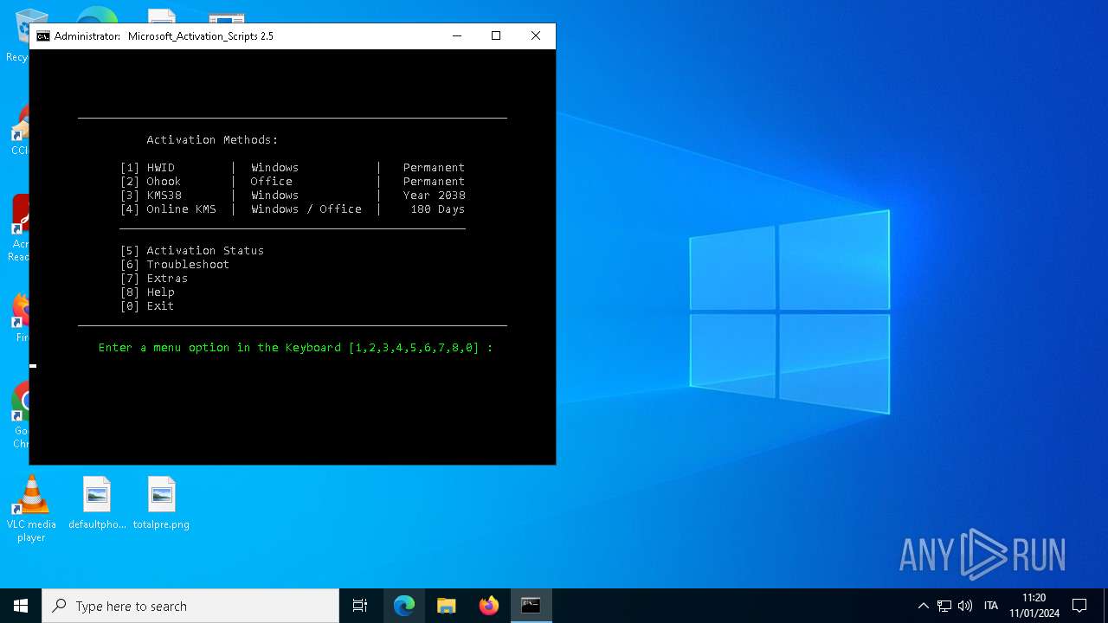Click the '180 Days' text
This screenshot has height=623, width=1108.
tap(437, 209)
